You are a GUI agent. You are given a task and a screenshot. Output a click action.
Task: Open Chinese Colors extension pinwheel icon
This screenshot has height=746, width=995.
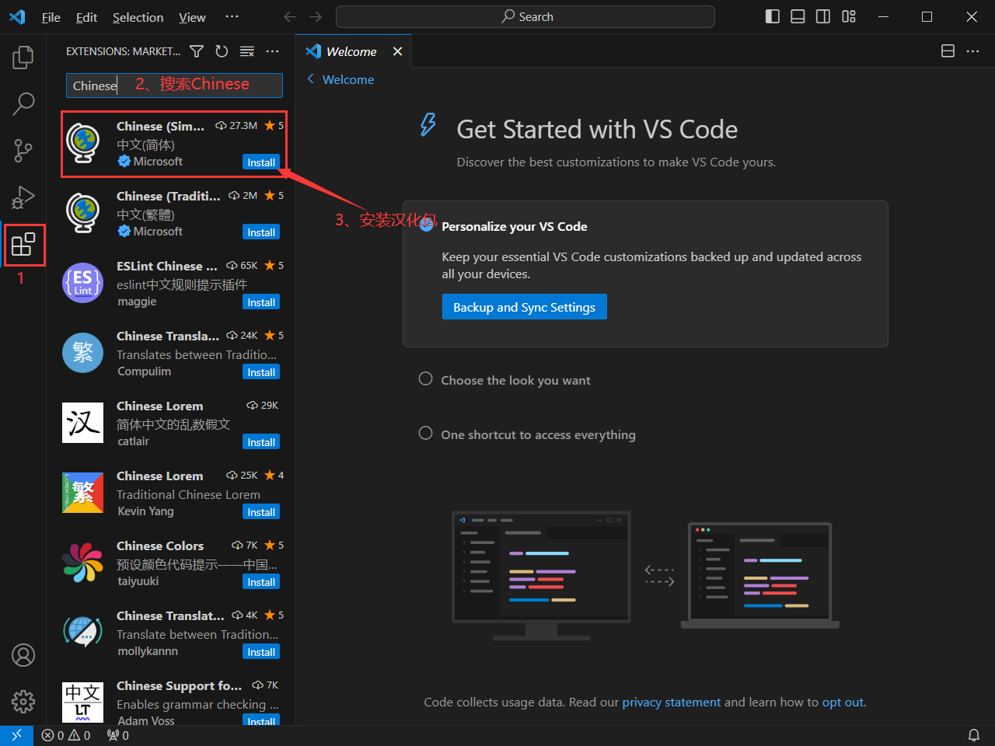[x=83, y=563]
